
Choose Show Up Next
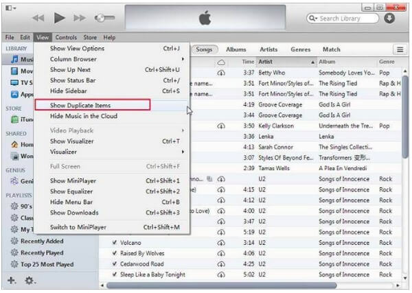pos(112,69)
